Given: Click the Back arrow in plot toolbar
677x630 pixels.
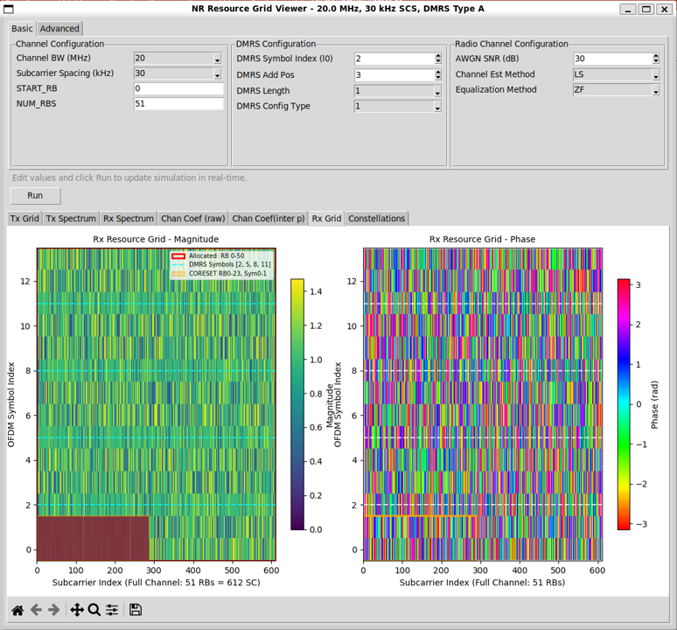Looking at the screenshot, I should pos(36,610).
